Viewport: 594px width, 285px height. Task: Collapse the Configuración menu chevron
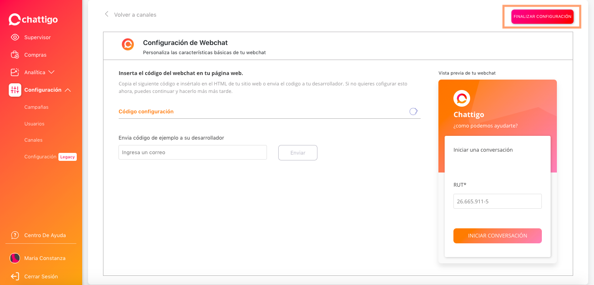(x=68, y=90)
